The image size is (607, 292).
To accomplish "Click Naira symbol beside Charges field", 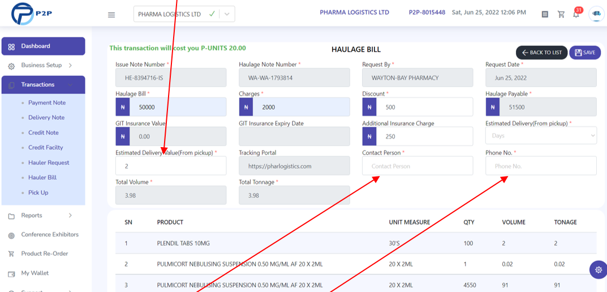I will click(x=246, y=107).
